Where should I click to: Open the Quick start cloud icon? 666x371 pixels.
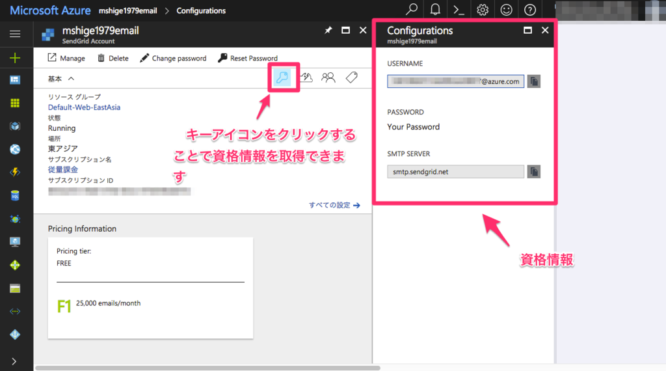306,77
